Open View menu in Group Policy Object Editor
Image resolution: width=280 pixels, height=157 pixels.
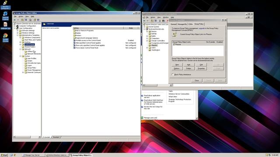(x=27, y=17)
